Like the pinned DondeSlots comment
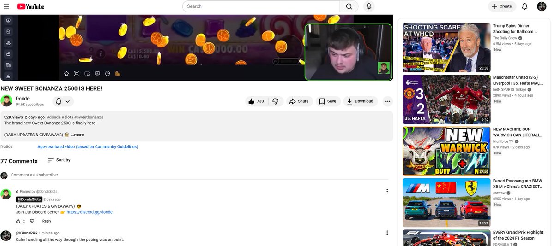Screen dimensions: 554x246 (18, 221)
